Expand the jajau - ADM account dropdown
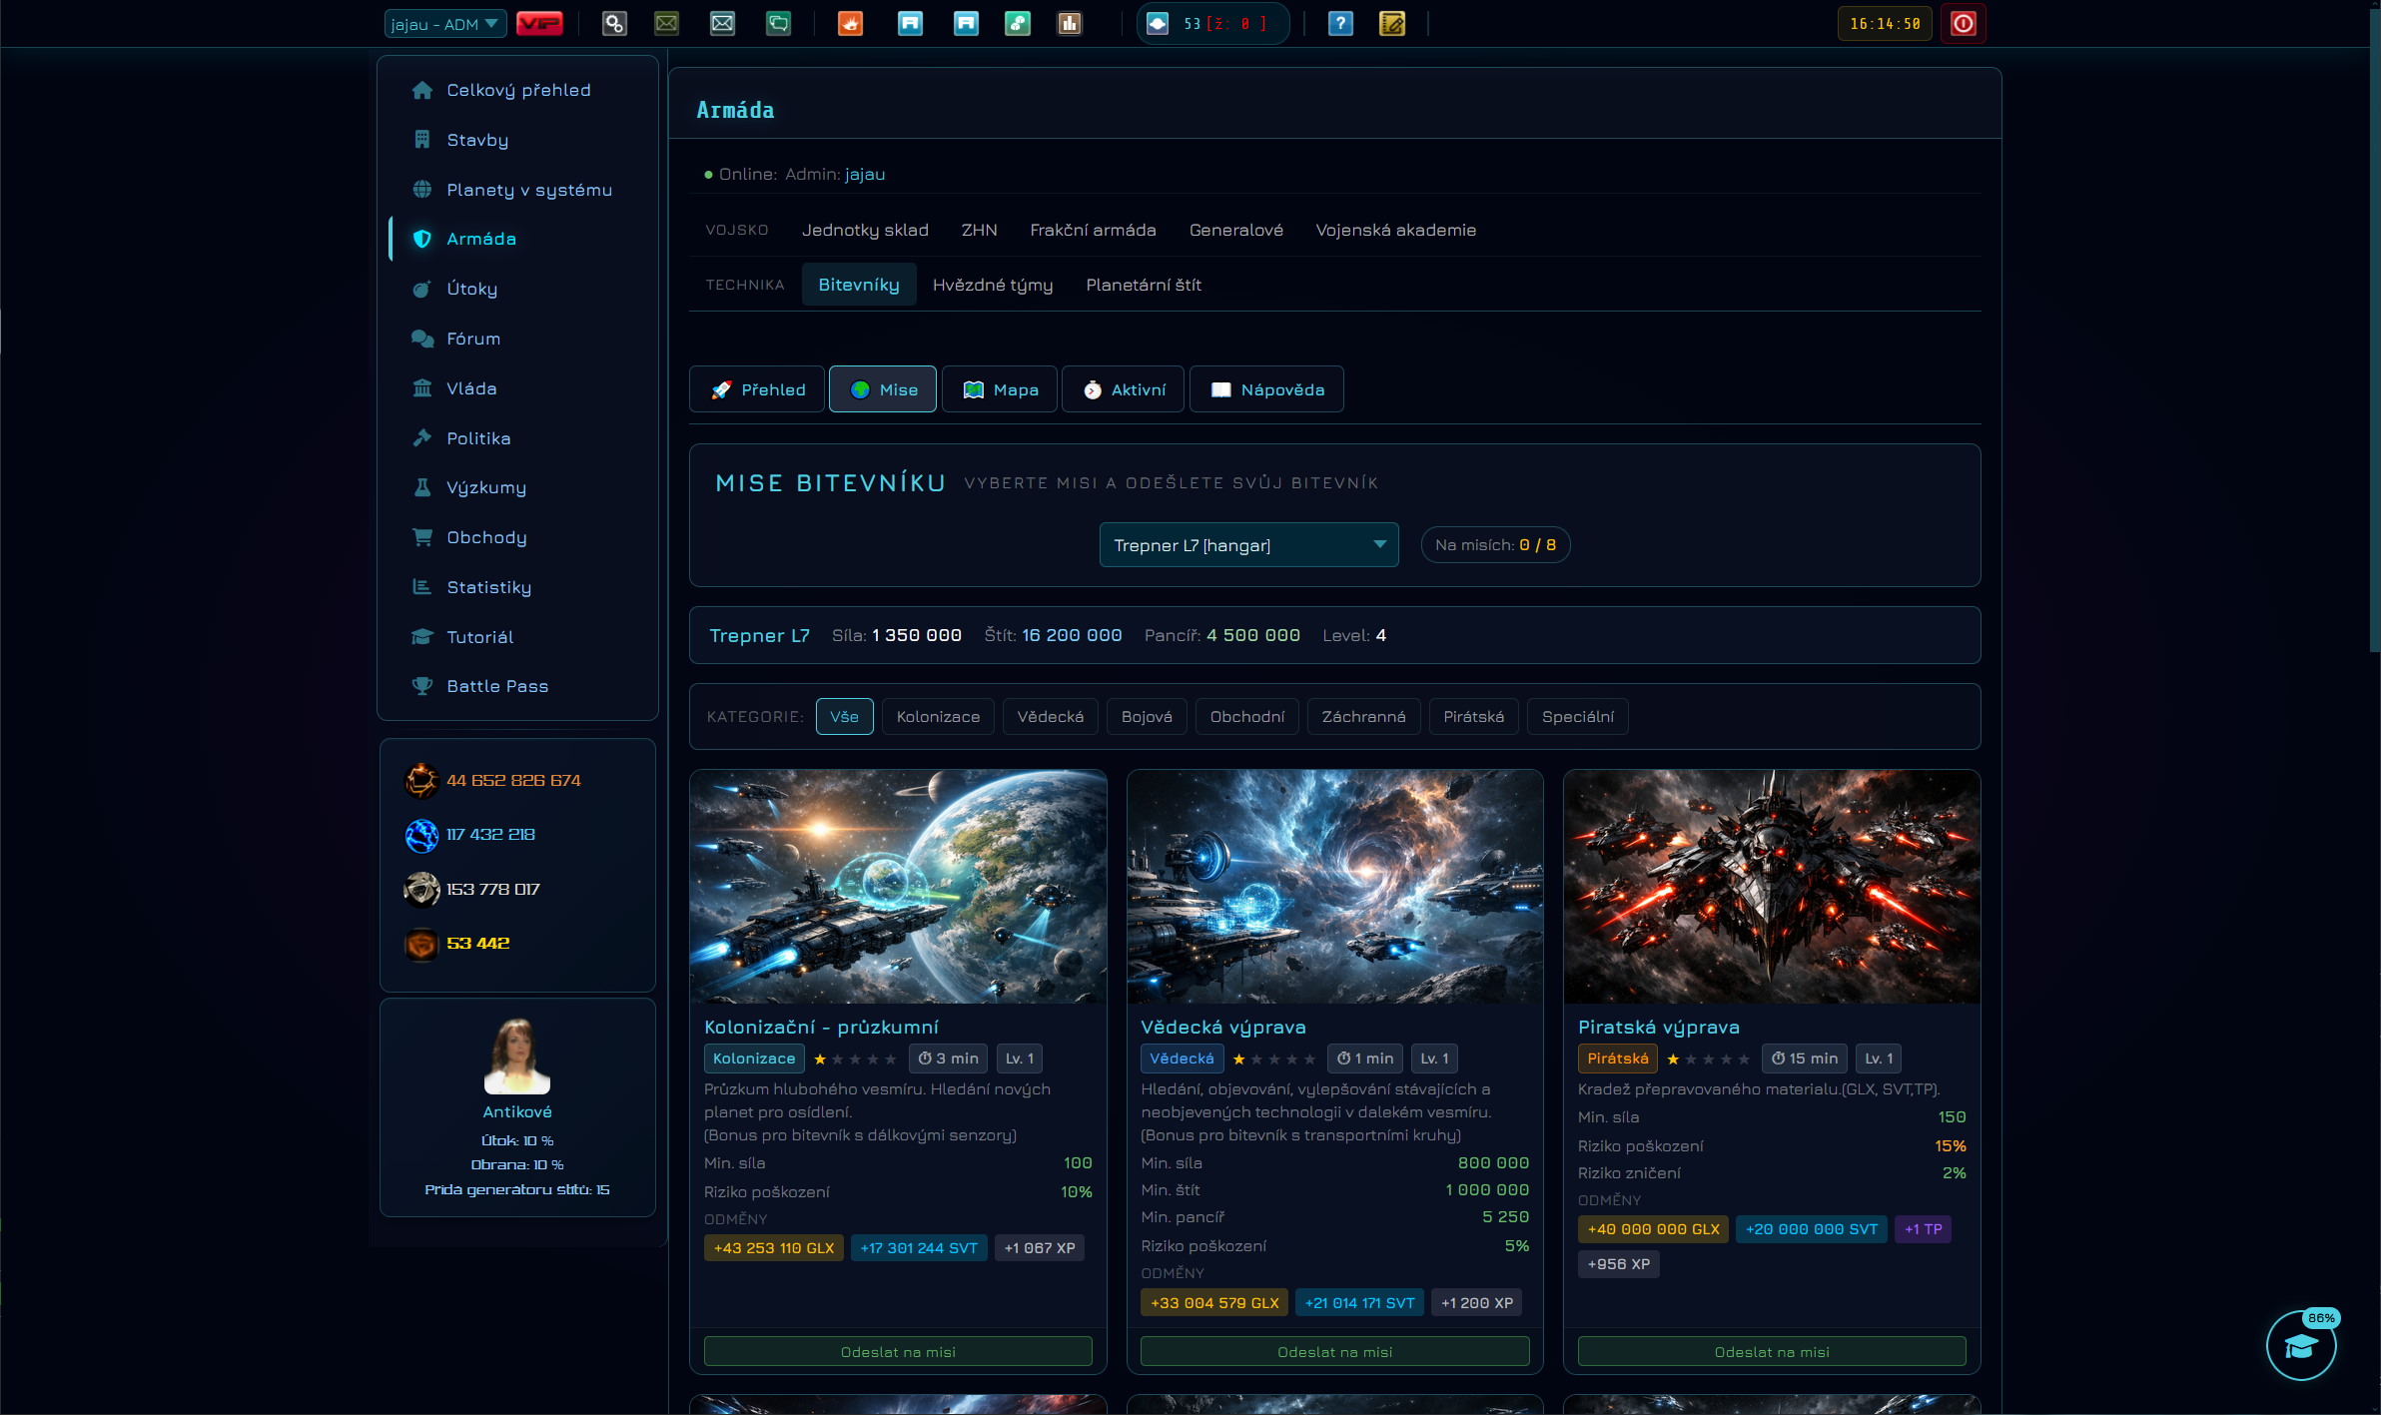 pyautogui.click(x=445, y=24)
